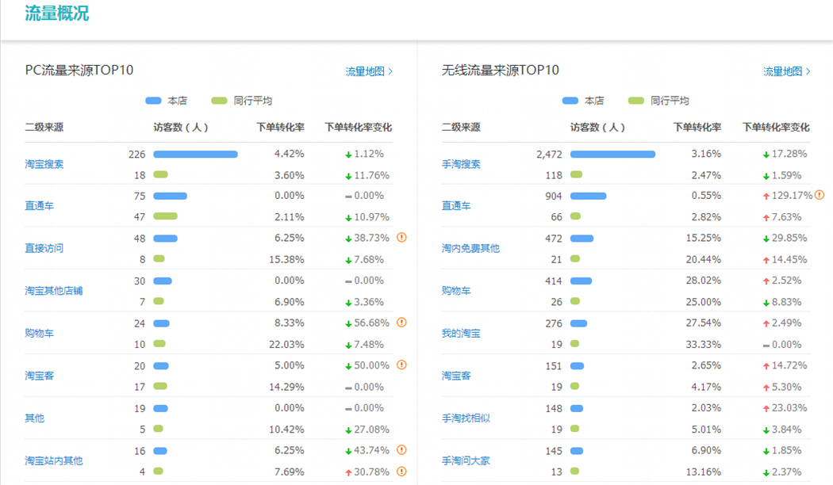Click the 流量概况 section heading
Image resolution: width=833 pixels, height=485 pixels.
56,13
